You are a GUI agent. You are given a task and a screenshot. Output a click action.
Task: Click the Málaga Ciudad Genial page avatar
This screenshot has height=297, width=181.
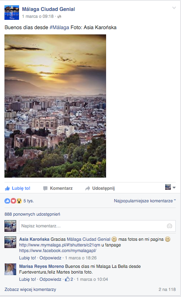click(x=12, y=13)
